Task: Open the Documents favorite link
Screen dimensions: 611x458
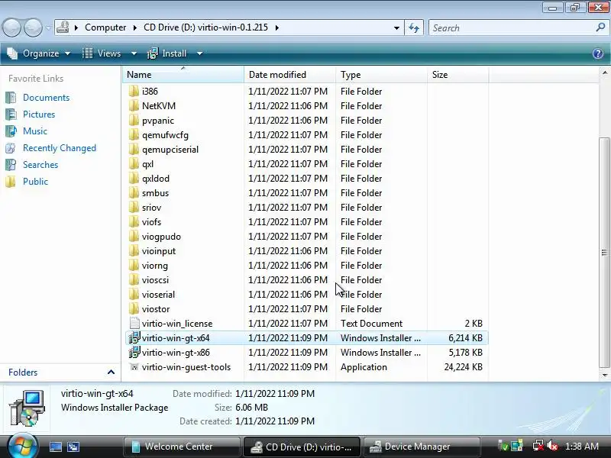Action: click(46, 98)
